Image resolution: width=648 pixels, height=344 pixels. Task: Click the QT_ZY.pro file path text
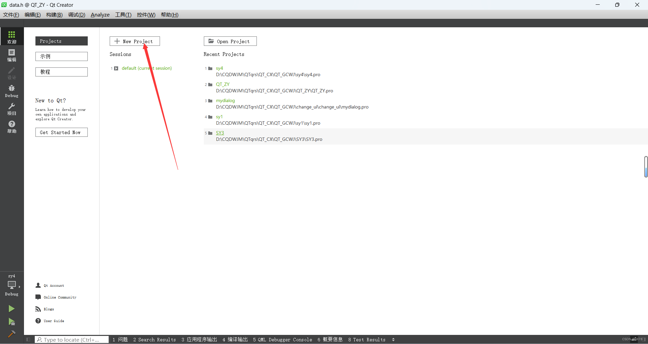tap(275, 91)
